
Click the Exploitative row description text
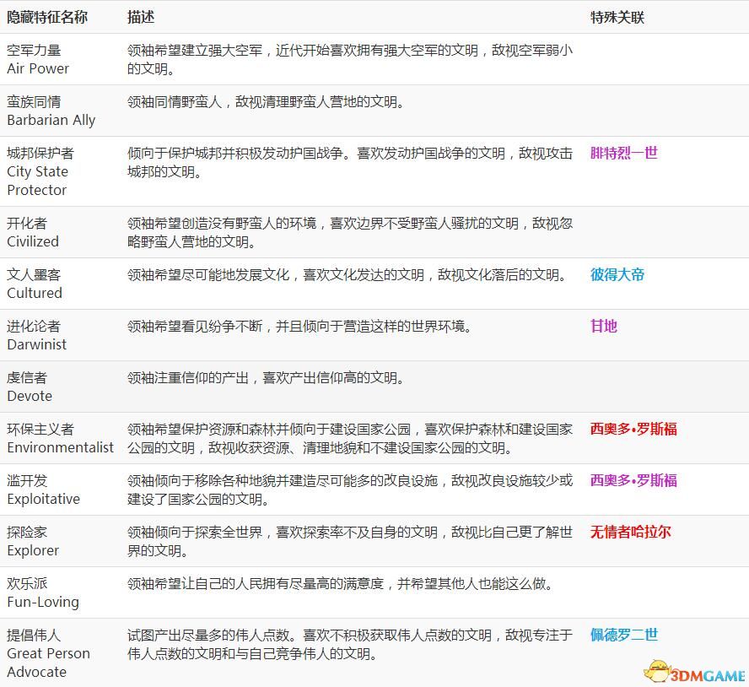tap(350, 489)
